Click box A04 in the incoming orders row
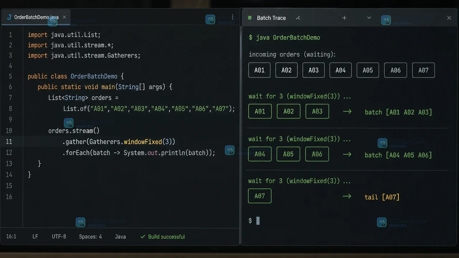 pyautogui.click(x=340, y=70)
